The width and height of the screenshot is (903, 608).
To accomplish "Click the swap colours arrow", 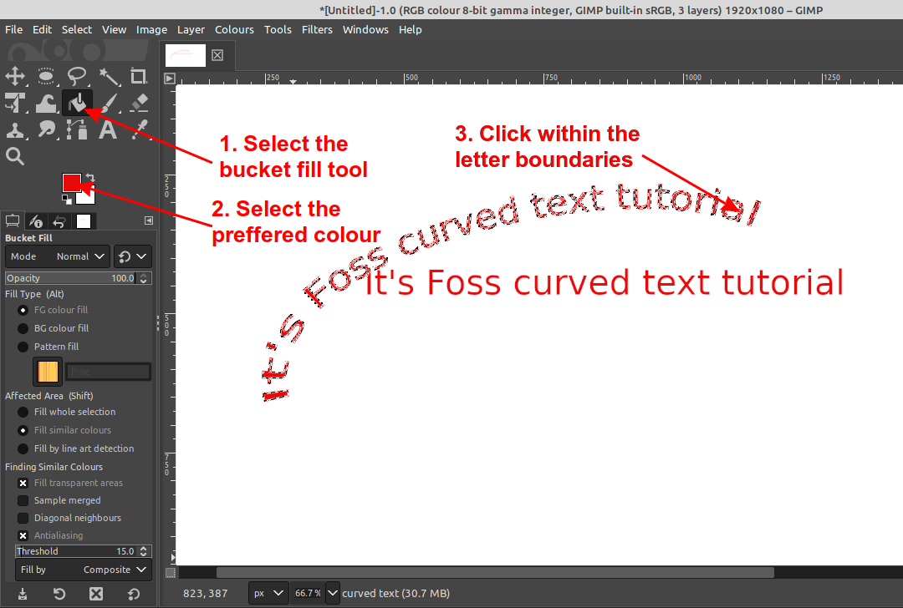I will 92,175.
